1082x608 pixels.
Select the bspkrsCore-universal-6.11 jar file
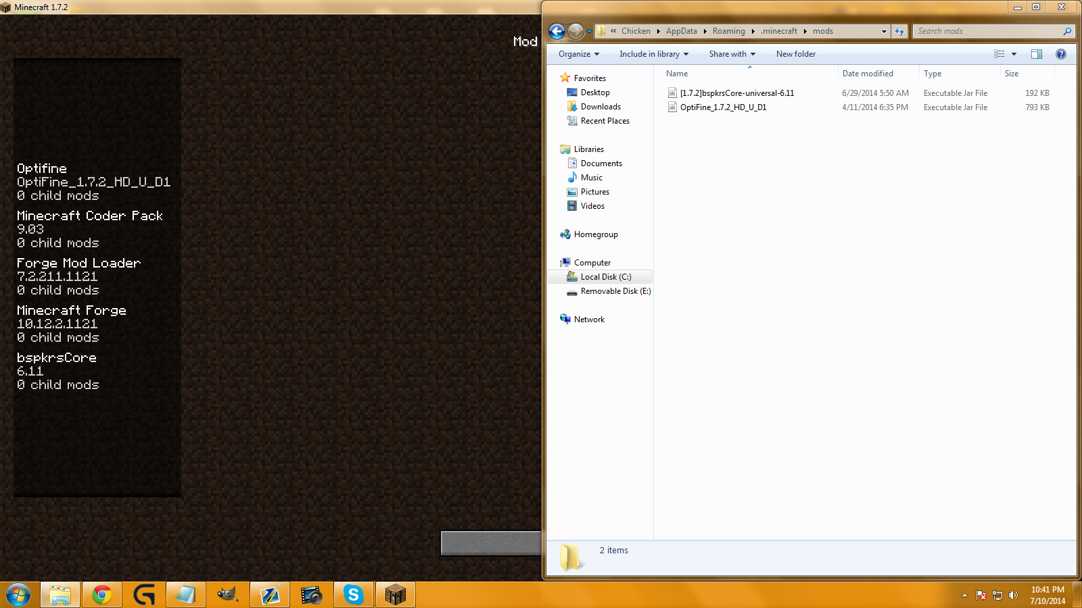(737, 93)
